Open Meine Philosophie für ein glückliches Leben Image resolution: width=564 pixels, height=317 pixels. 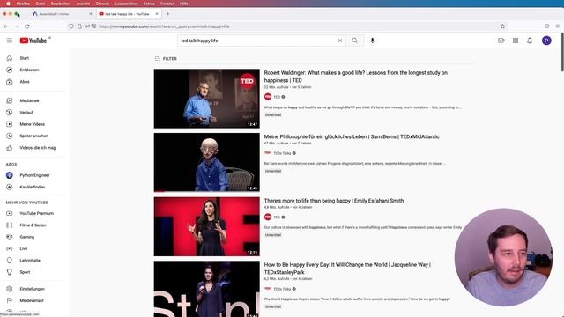[x=352, y=137]
